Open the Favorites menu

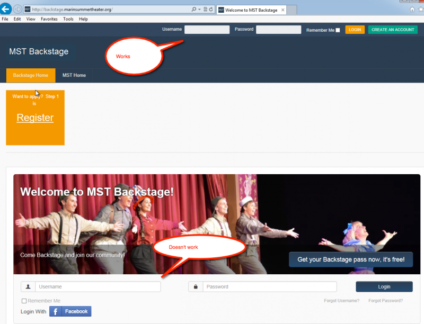tap(49, 19)
